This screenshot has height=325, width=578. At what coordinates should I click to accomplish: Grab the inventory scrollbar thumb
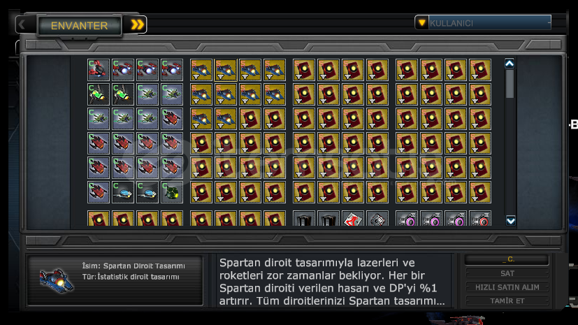pos(510,84)
